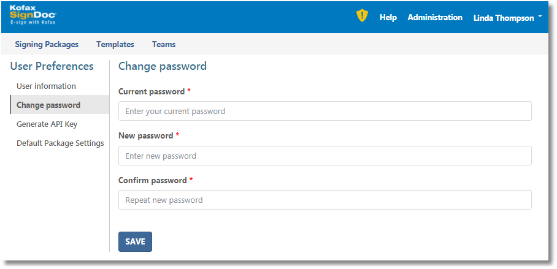Go to the Administration page
The height and width of the screenshot is (269, 557).
435,18
